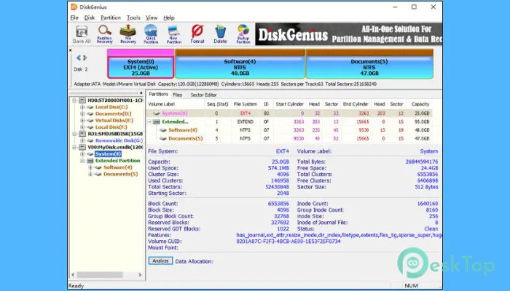Collapse the VD0:MyDisk.vmdk node
The image size is (510, 291).
coord(75,147)
